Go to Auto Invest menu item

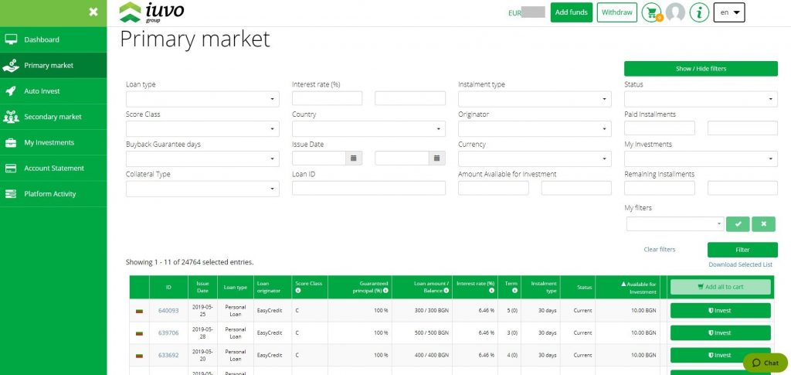click(42, 91)
